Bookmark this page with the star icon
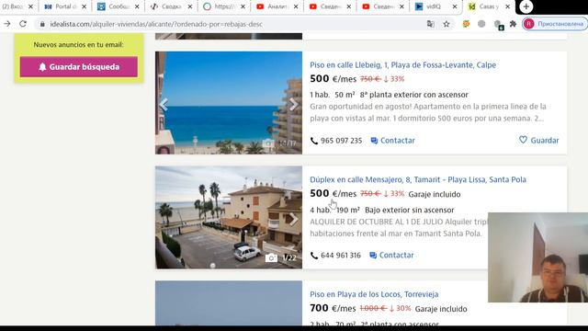 coord(447,24)
